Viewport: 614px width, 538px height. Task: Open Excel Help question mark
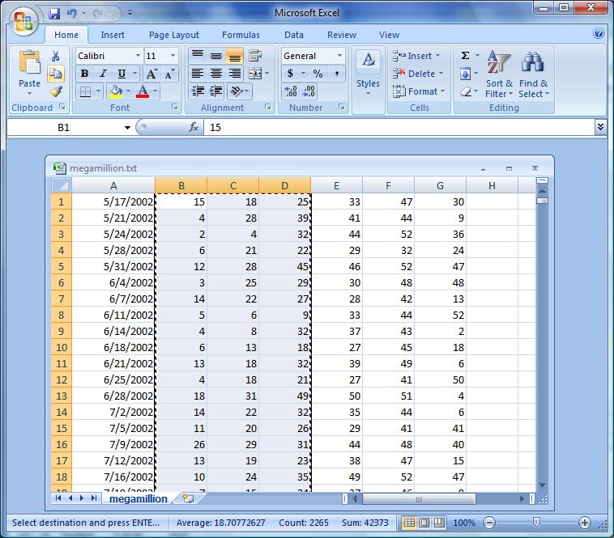tap(599, 34)
